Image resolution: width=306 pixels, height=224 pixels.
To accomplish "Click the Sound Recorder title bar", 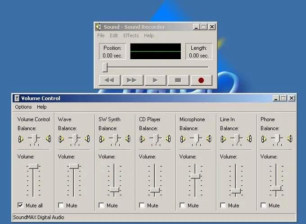I will (x=155, y=27).
